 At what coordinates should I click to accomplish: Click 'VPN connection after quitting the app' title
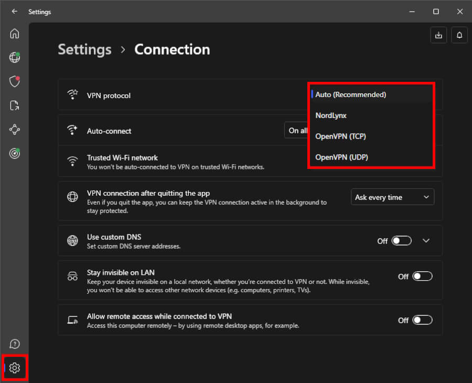click(148, 193)
